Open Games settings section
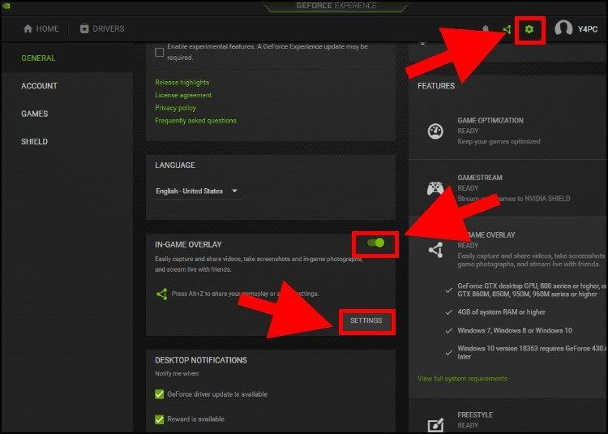Screen dimensions: 608x434 [35, 114]
